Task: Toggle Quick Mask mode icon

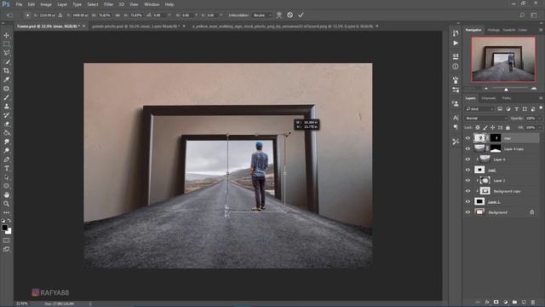Action: point(6,240)
